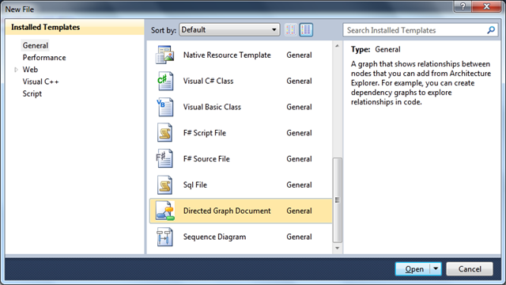Click the scrollbar down arrow
Screen dimensions: 506x285
(x=338, y=248)
